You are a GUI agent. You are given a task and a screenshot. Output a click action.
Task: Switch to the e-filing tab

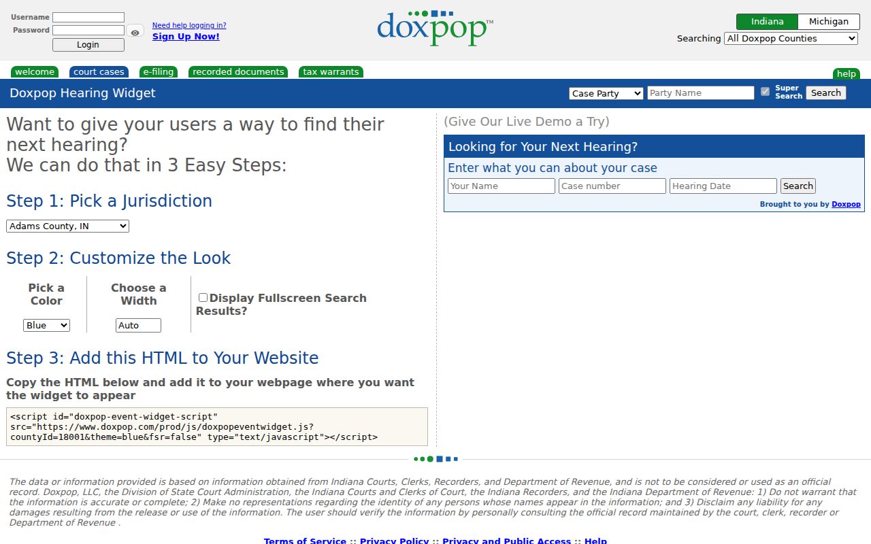(x=159, y=72)
